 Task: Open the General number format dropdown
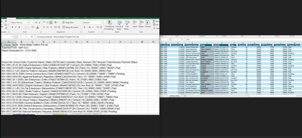click(x=101, y=22)
